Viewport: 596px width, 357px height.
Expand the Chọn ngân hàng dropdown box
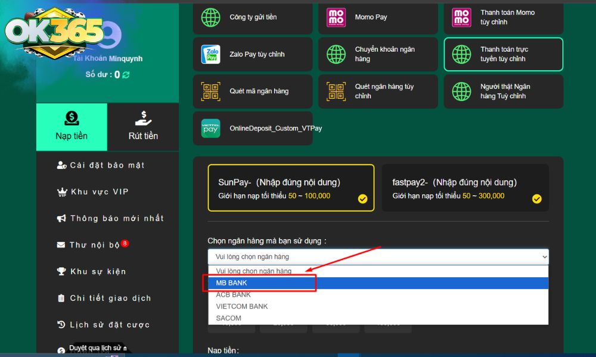(x=378, y=256)
